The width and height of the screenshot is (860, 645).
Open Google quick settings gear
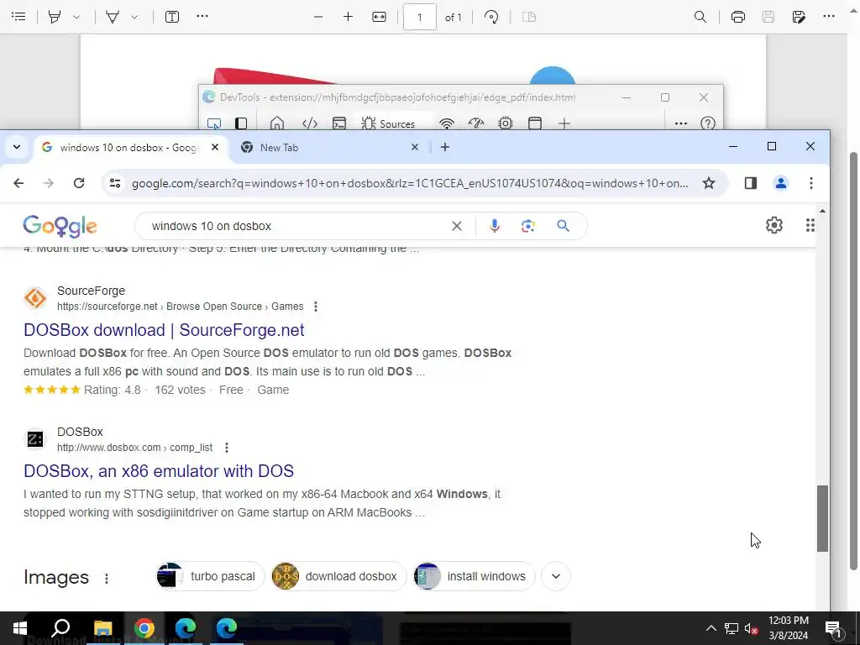pyautogui.click(x=773, y=225)
